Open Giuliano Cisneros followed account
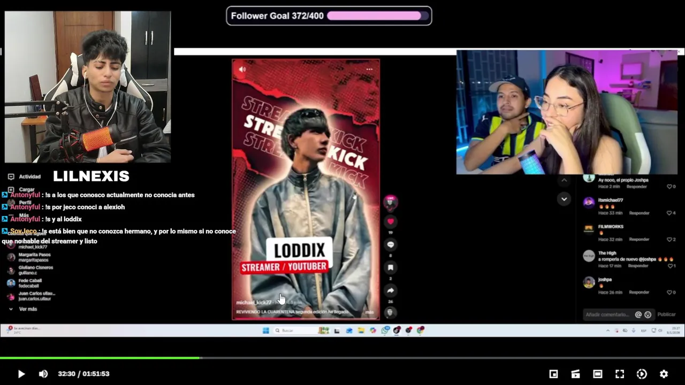This screenshot has height=385, width=685. pyautogui.click(x=31, y=270)
